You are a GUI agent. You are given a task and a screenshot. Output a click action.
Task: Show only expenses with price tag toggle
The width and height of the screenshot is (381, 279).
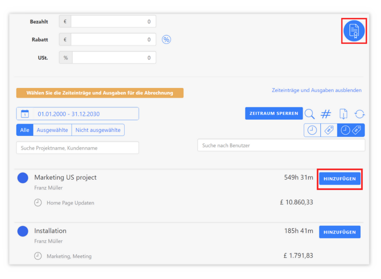click(328, 130)
